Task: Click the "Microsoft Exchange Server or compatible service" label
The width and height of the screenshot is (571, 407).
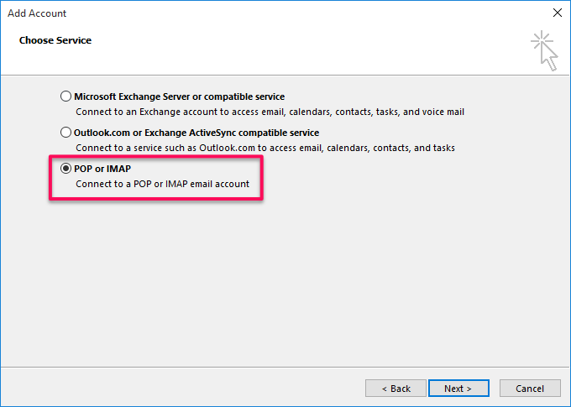Action: tap(179, 97)
